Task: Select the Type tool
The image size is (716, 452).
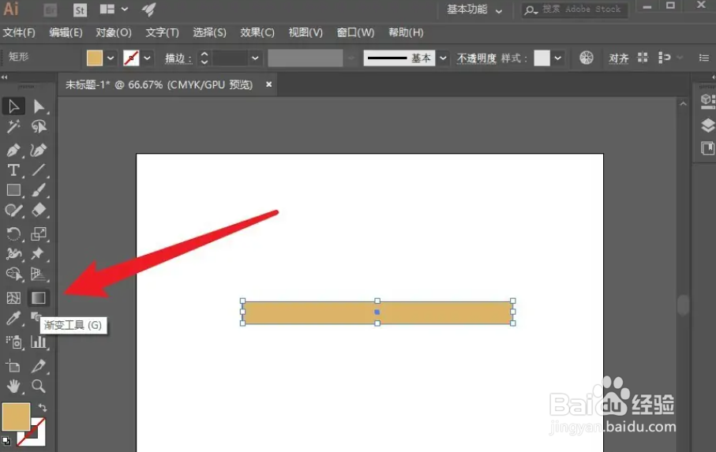Action: click(13, 170)
